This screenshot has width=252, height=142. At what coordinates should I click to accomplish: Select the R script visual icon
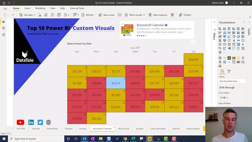(x=243, y=44)
